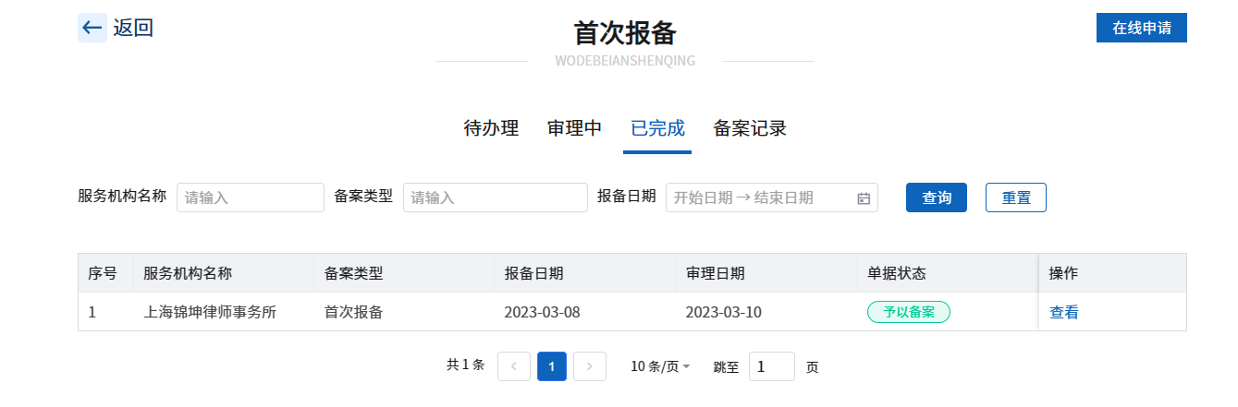Click the date cell 2023-03-08
Viewport: 1238px width, 407px height.
coord(542,312)
